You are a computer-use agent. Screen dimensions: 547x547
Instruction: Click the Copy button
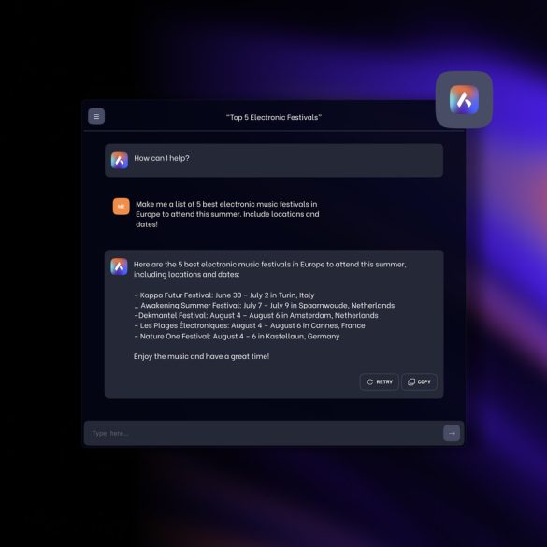(x=419, y=382)
